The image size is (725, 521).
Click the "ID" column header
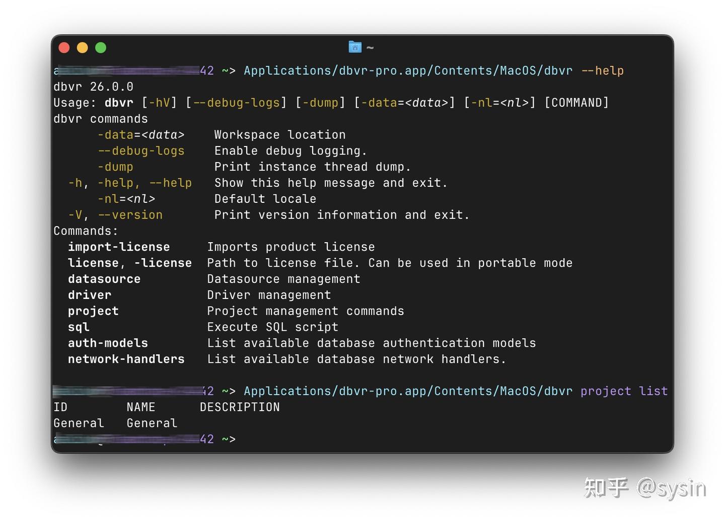point(60,407)
